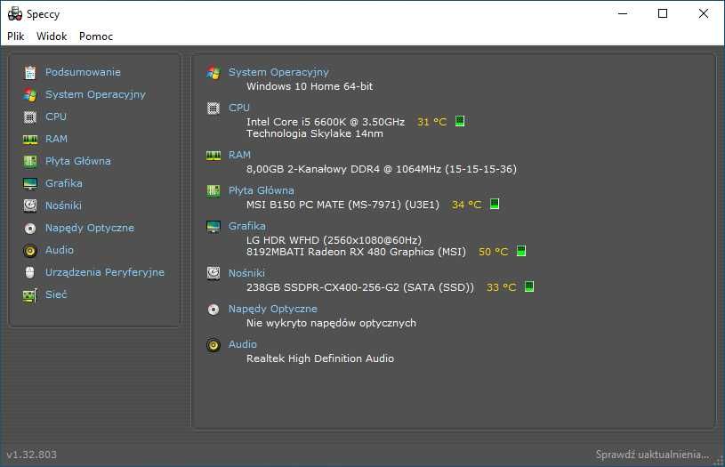The height and width of the screenshot is (467, 725).
Task: Open the Plik menu
Action: pos(16,36)
